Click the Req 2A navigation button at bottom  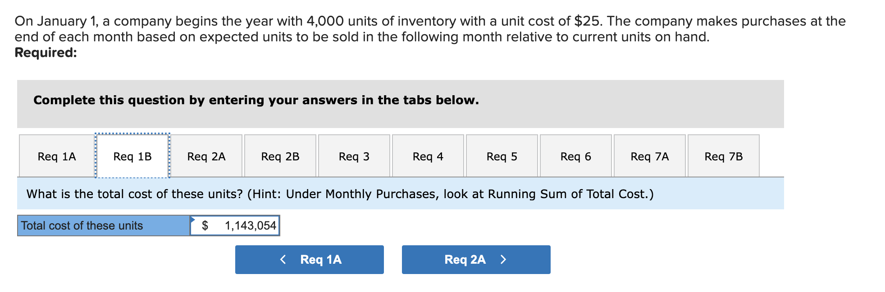(x=475, y=259)
